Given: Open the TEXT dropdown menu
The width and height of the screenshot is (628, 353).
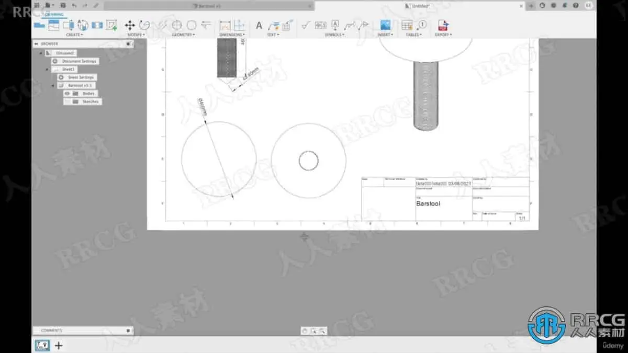Looking at the screenshot, I should [x=273, y=35].
